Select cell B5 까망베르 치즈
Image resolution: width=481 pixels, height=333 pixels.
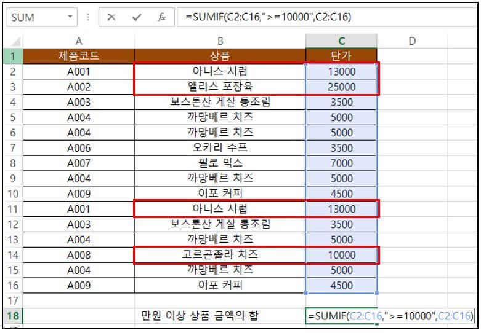220,117
